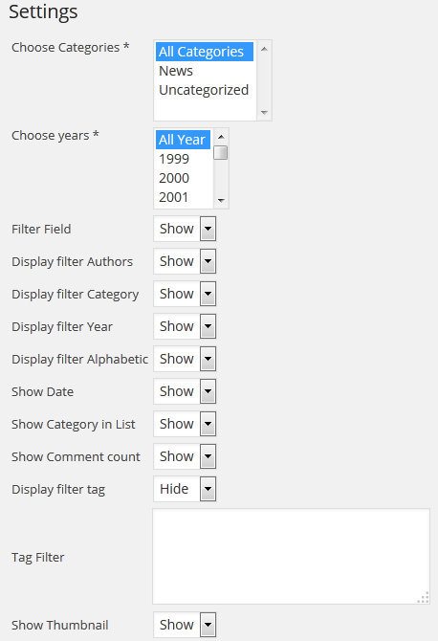Open the Filter Field dropdown
The width and height of the screenshot is (438, 641).
click(185, 229)
